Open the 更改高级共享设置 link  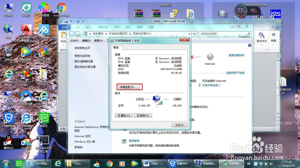tap(85, 67)
